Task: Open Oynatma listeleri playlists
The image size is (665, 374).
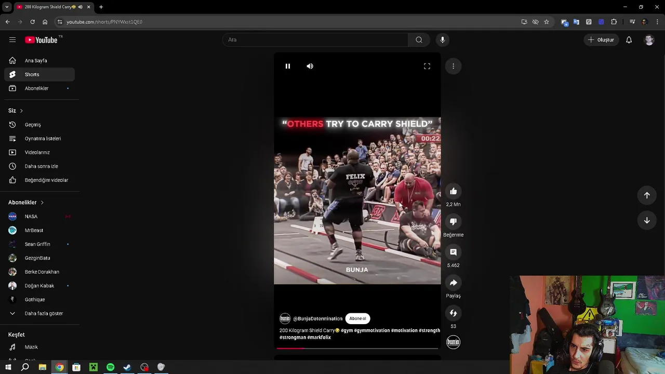Action: pyautogui.click(x=39, y=139)
